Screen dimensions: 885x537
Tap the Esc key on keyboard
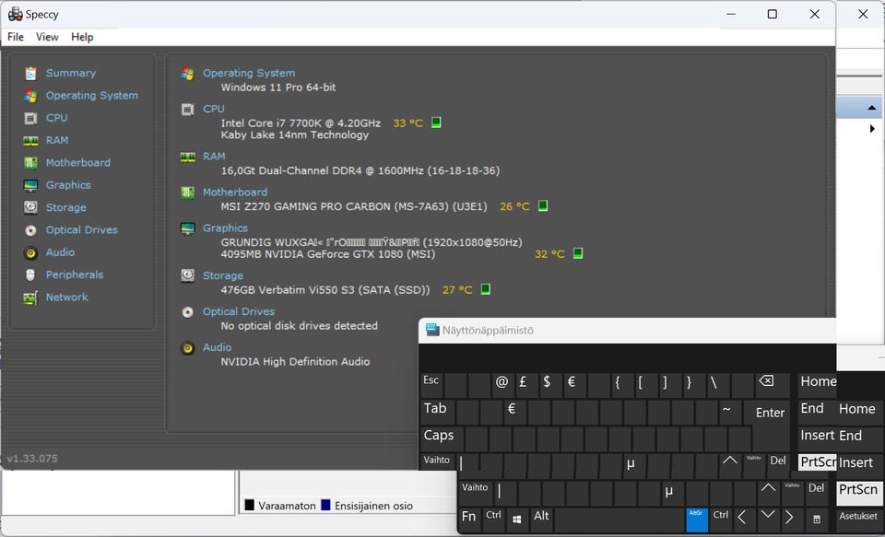(431, 385)
